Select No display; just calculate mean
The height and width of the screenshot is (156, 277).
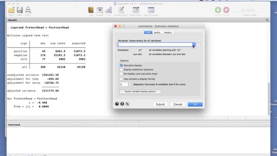point(121,74)
